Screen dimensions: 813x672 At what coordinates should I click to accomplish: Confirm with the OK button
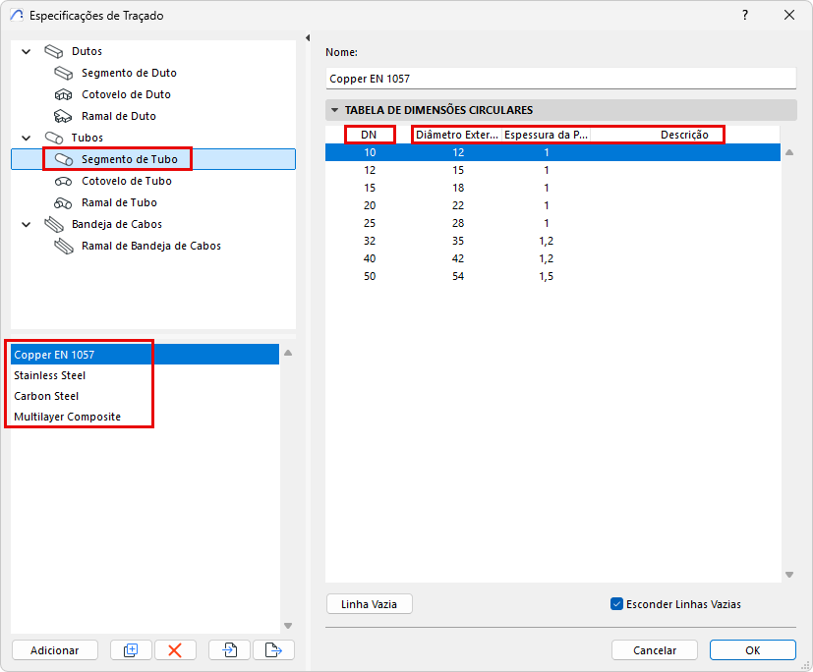pos(752,649)
